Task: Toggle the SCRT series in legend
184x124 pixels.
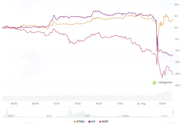Action: tap(104, 122)
